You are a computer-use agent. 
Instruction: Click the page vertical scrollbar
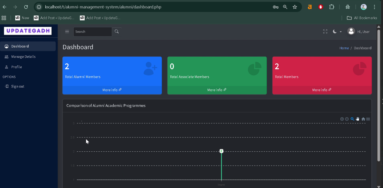pyautogui.click(x=379, y=95)
